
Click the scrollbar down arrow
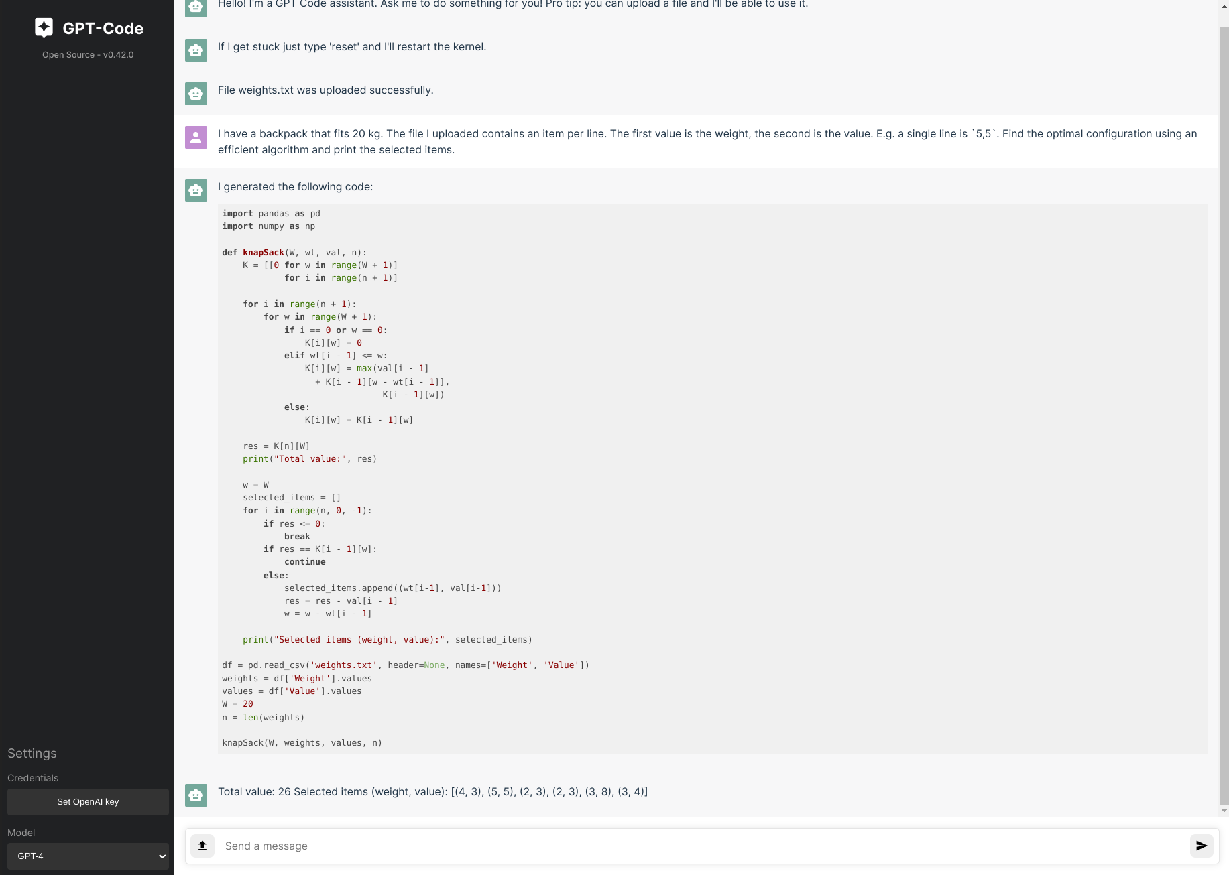pos(1224,811)
